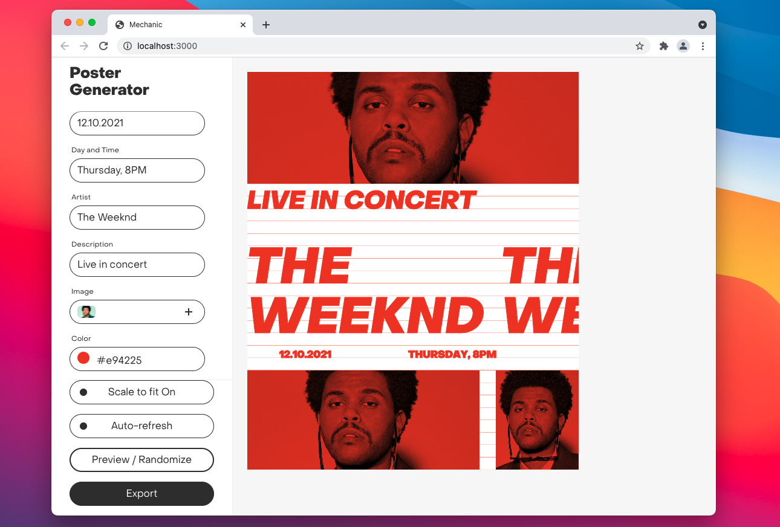Screen dimensions: 780x527
Task: Click the Export button
Action: tap(141, 493)
